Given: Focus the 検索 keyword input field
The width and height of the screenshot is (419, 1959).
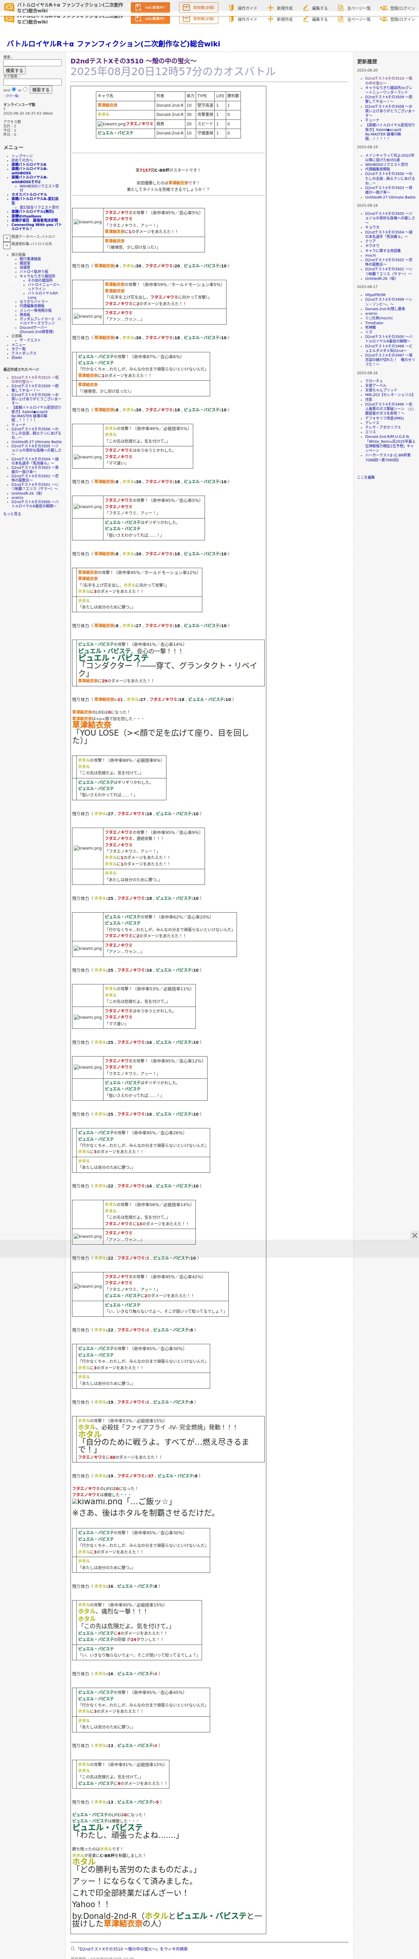Looking at the screenshot, I should (32, 62).
